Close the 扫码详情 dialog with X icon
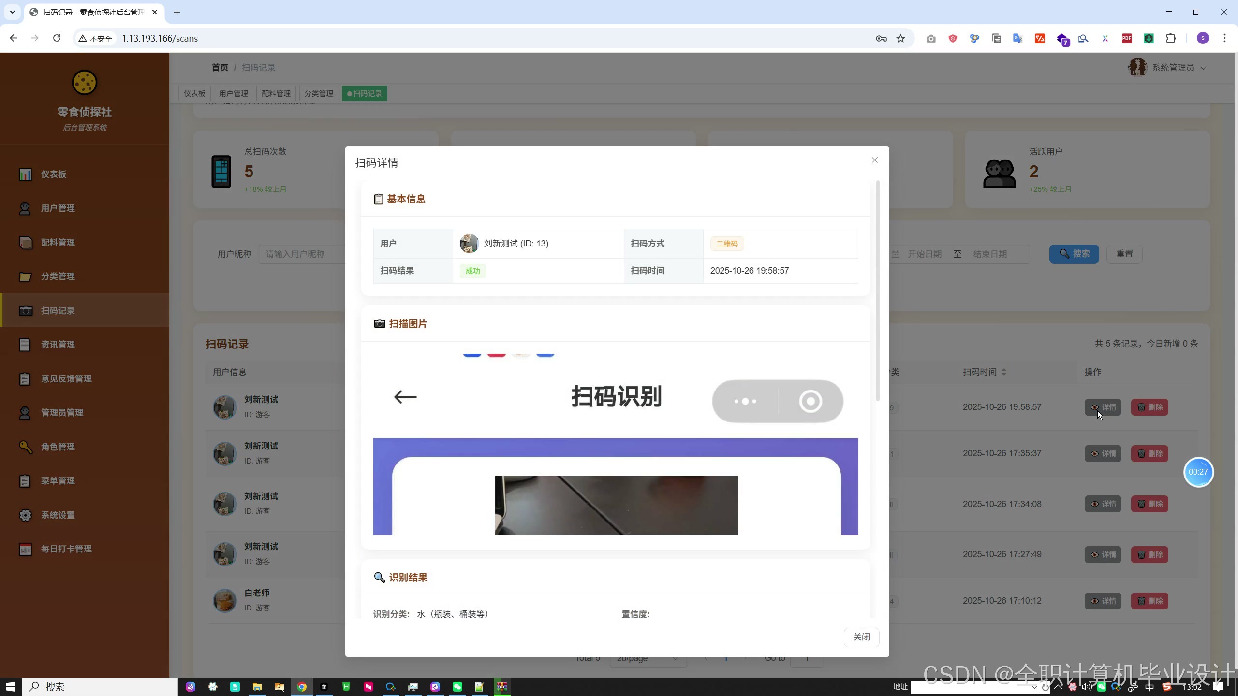 click(x=874, y=160)
